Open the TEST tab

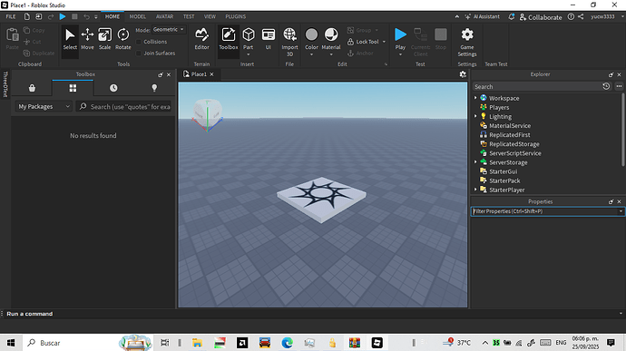coord(189,16)
